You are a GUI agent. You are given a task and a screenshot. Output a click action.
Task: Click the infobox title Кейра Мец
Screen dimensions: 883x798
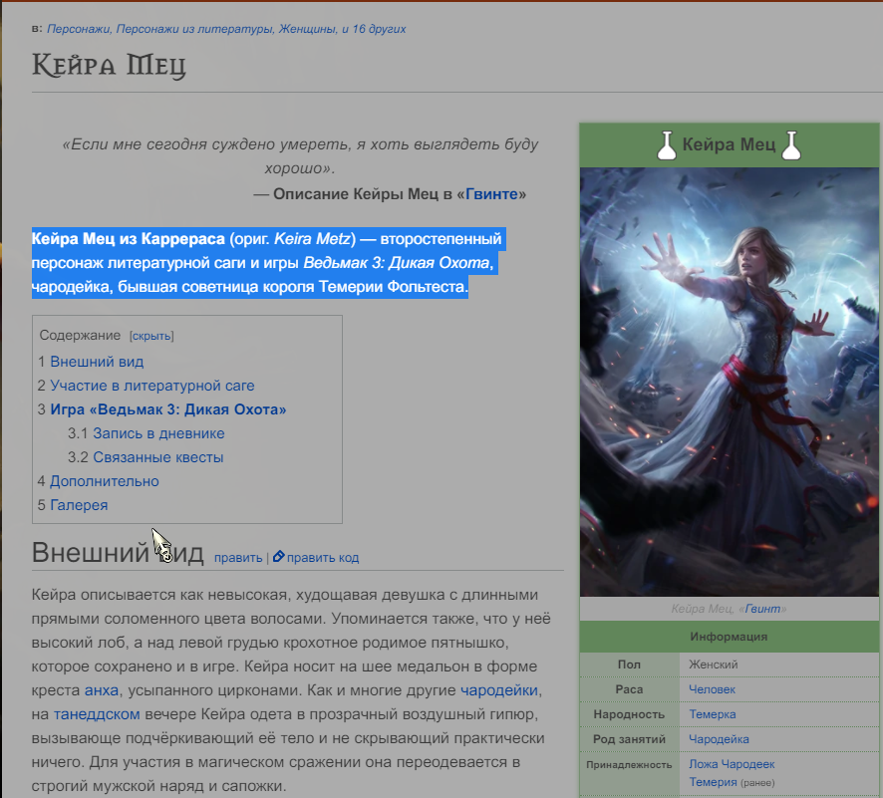[729, 144]
